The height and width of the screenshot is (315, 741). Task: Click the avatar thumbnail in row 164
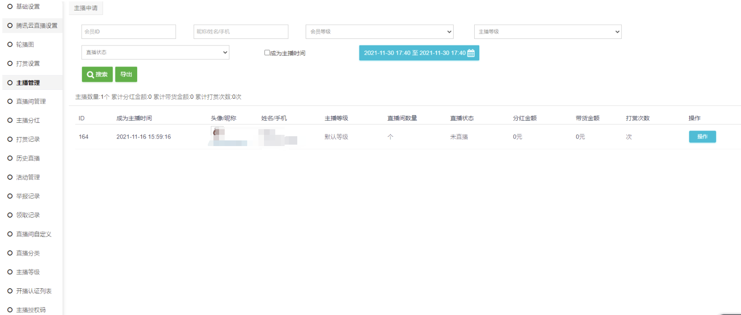(x=218, y=132)
